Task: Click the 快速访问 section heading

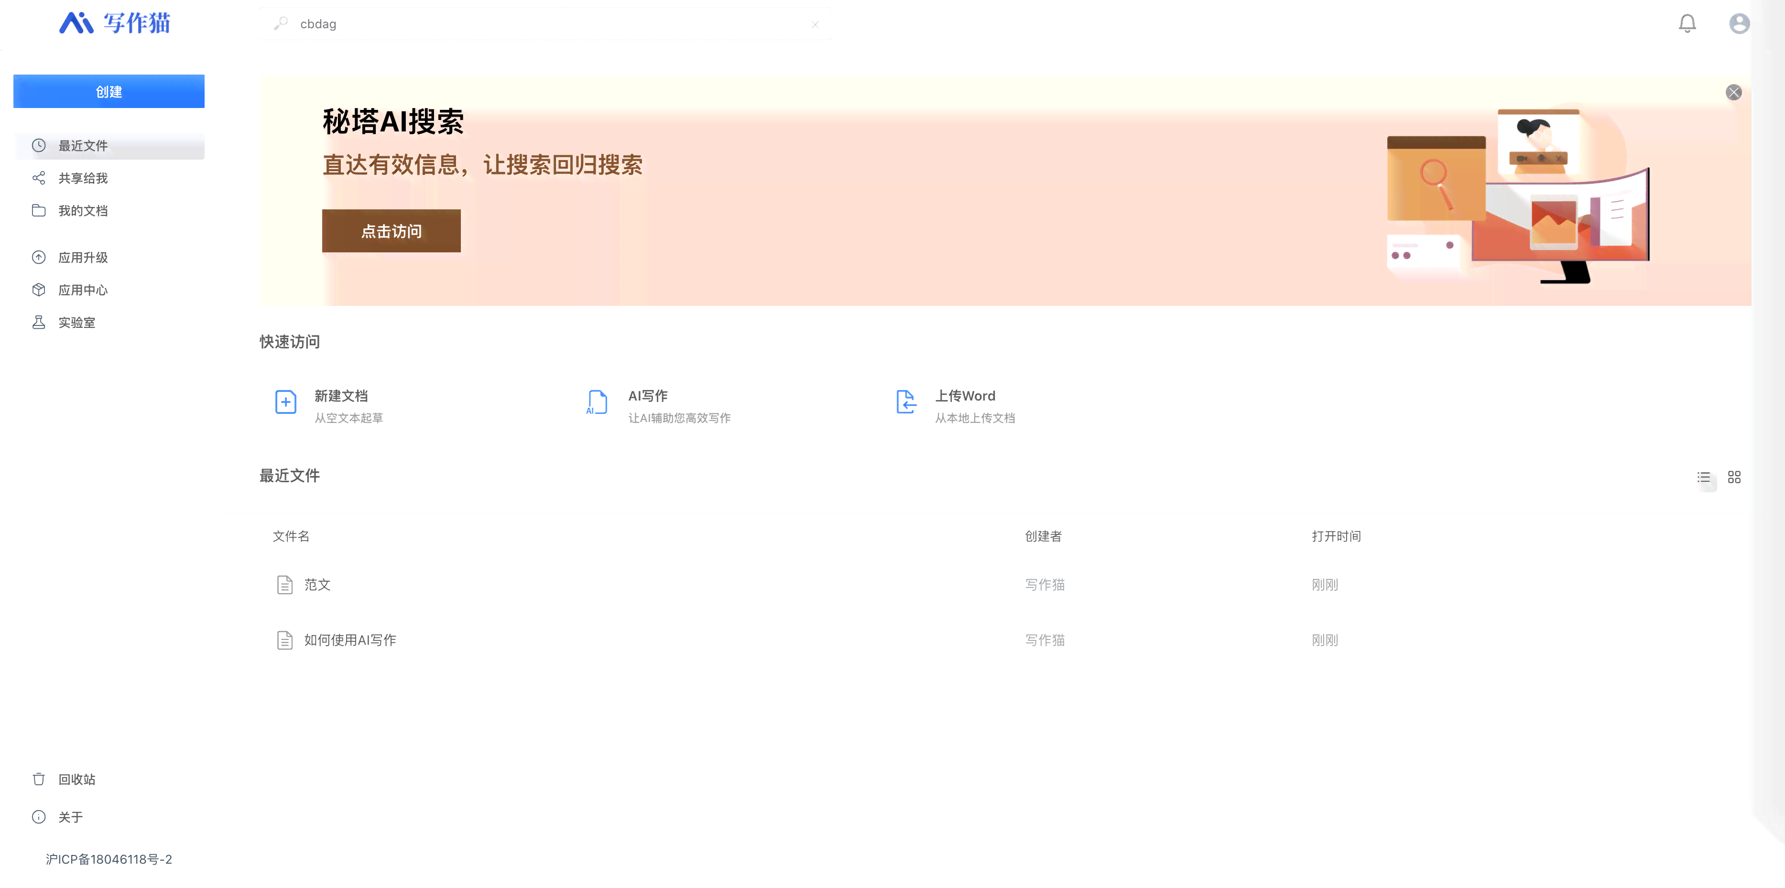Action: 290,342
